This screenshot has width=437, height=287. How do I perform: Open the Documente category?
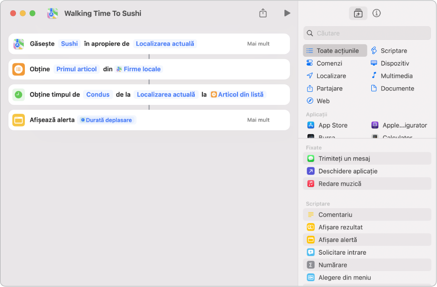(392, 89)
